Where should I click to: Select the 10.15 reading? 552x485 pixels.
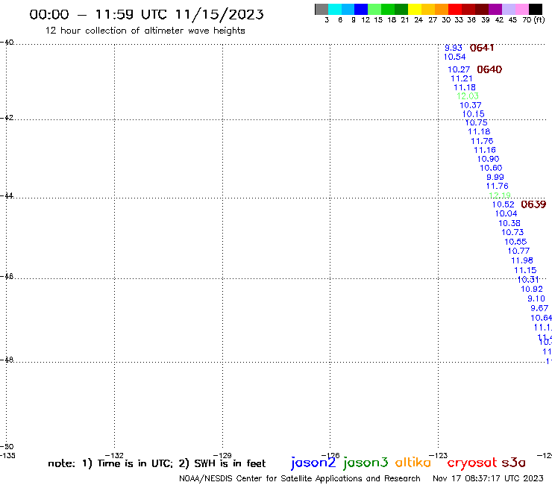point(473,113)
